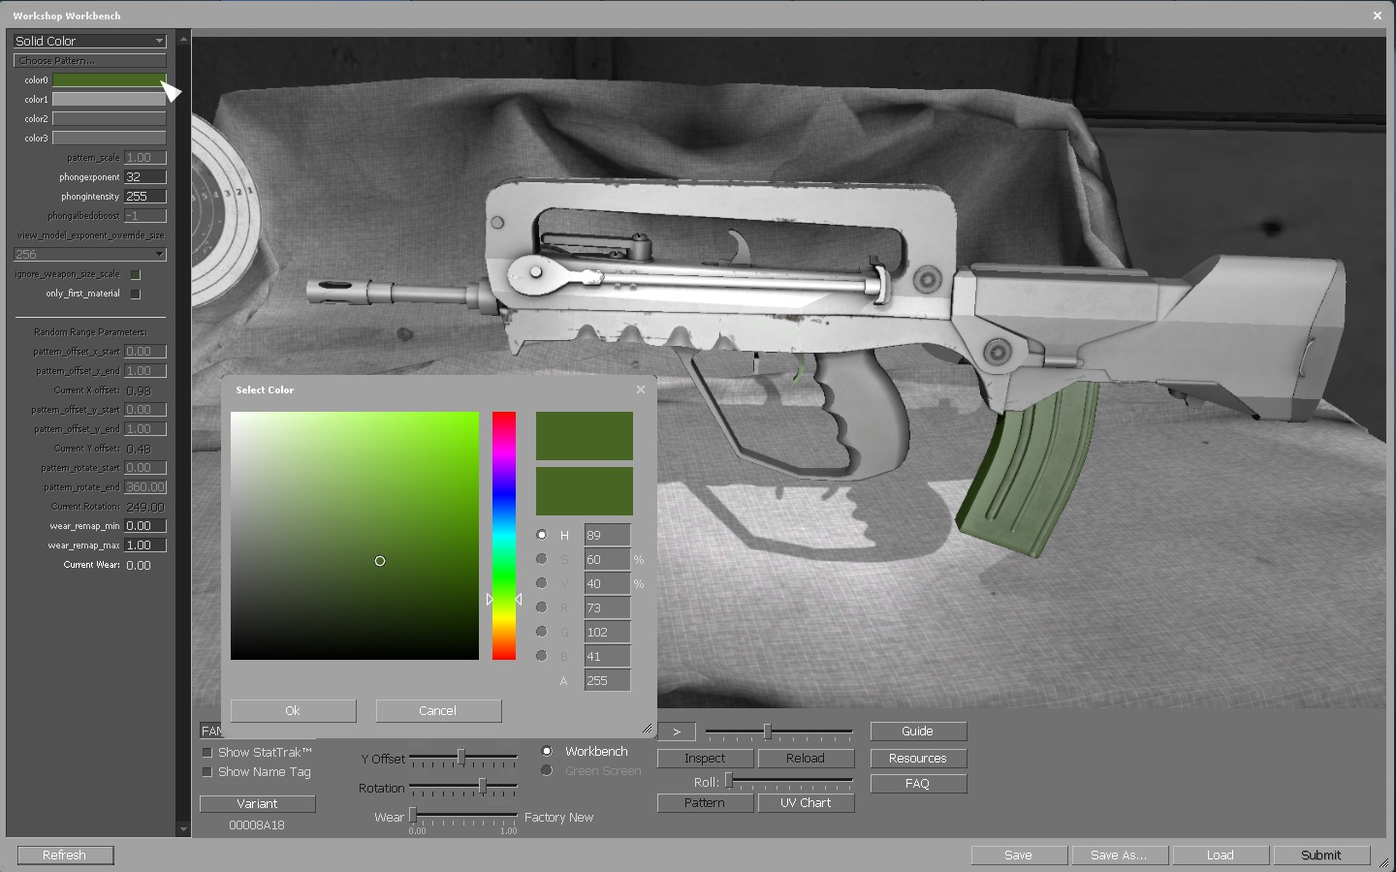Click the color1 swatch
This screenshot has width=1396, height=872.
pos(109,99)
